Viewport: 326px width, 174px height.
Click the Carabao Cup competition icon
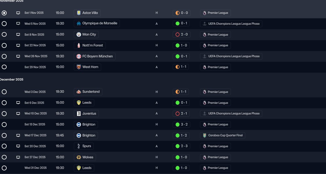(205, 135)
